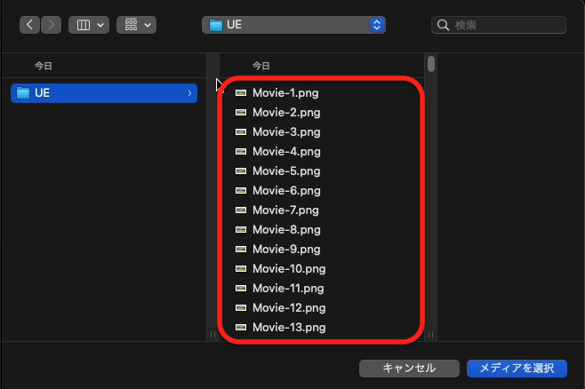585x389 pixels.
Task: Select Movie-7.png
Action: (285, 210)
